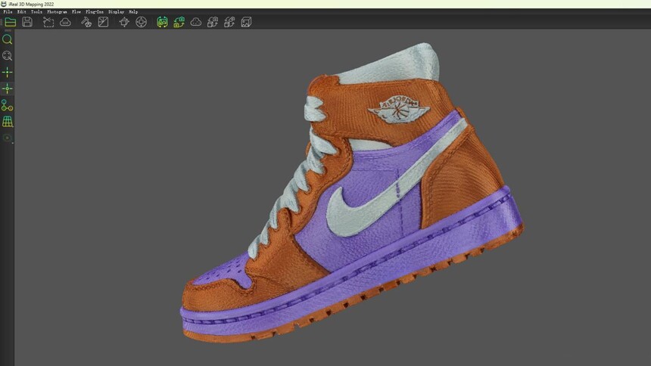Click the iReal app logo in title bar
The image size is (651, 366).
coord(4,4)
